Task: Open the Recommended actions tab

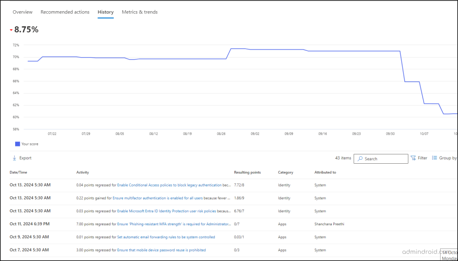Action: pyautogui.click(x=65, y=12)
